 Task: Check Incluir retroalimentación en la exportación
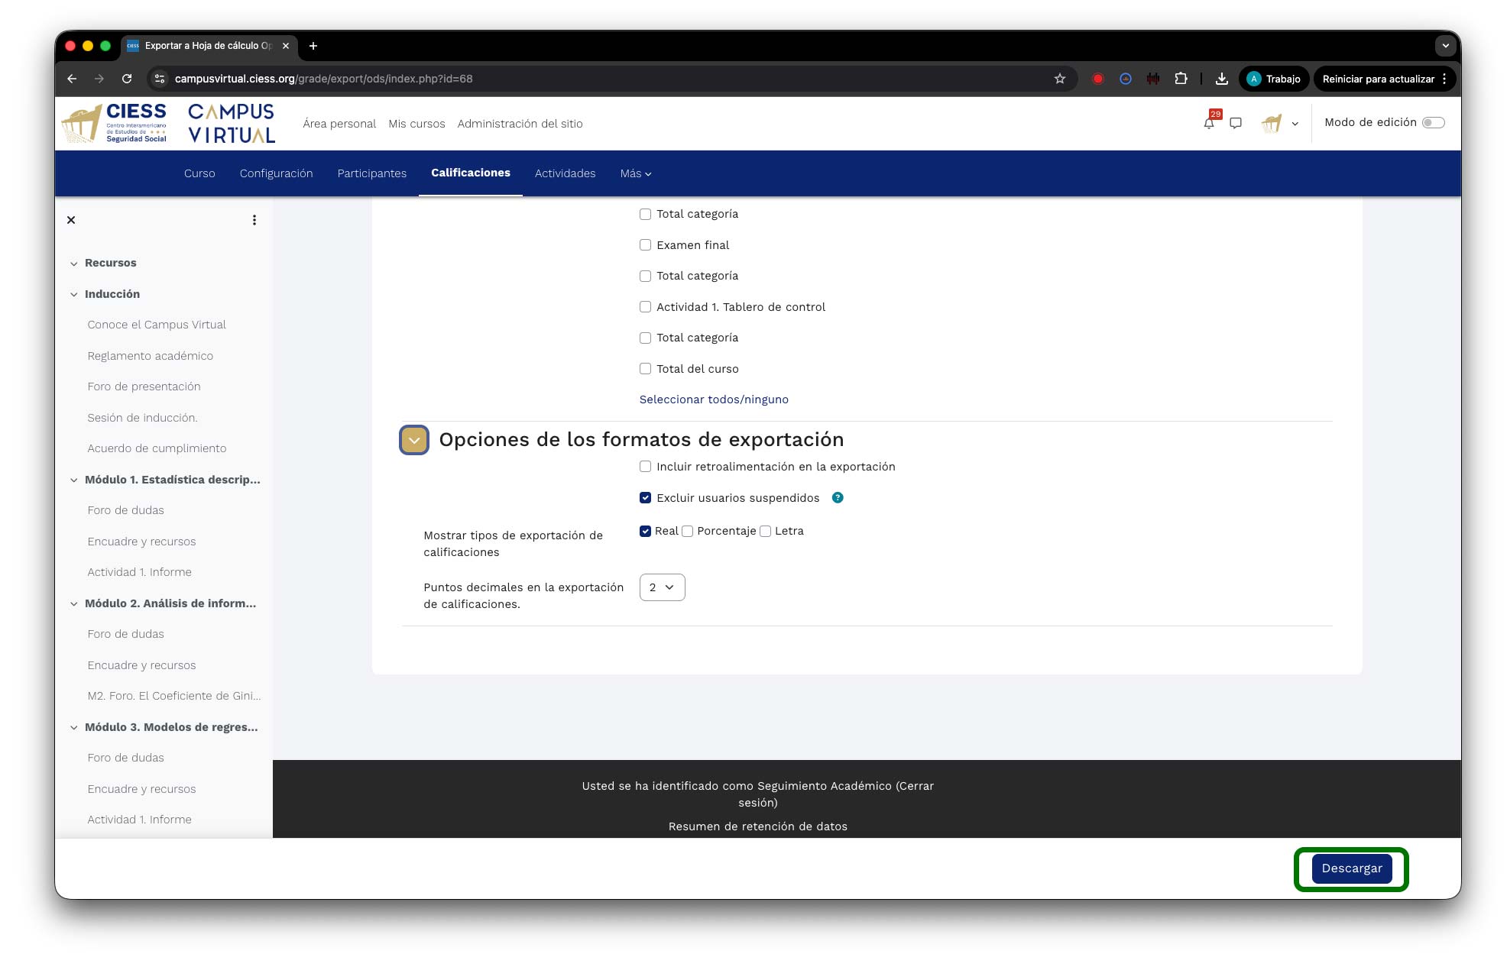click(x=646, y=467)
